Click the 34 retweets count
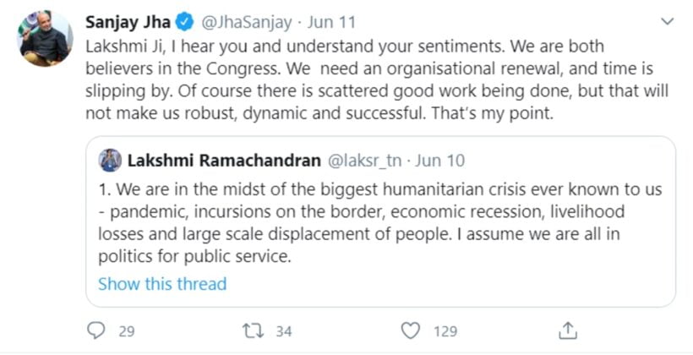The image size is (693, 355). tap(284, 330)
